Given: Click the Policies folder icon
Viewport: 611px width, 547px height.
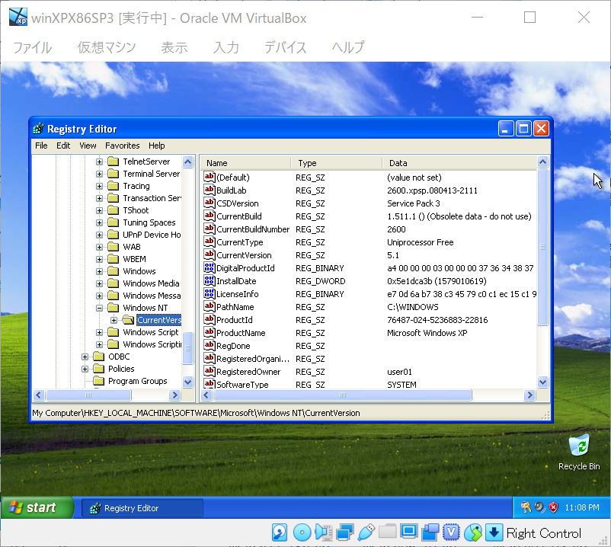Looking at the screenshot, I should pos(98,369).
